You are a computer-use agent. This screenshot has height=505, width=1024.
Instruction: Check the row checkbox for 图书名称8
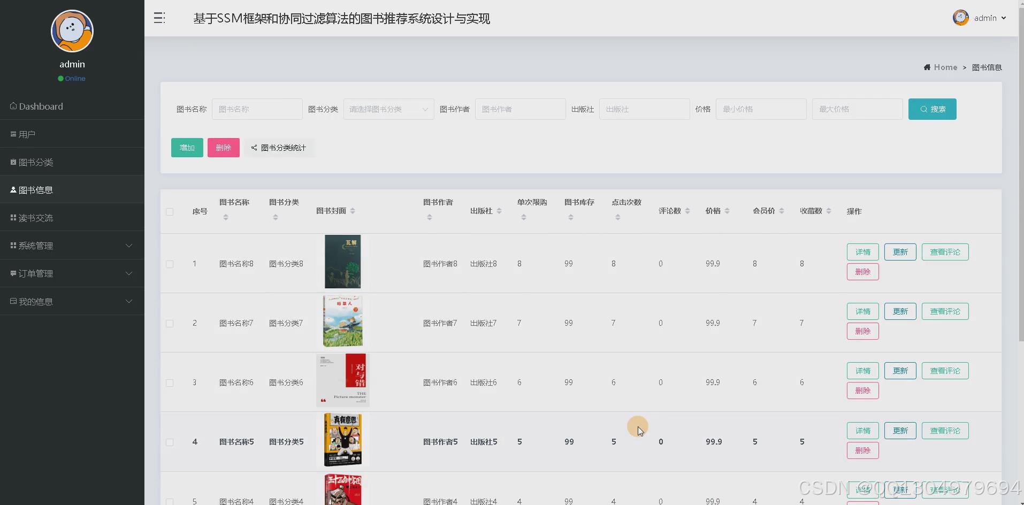click(170, 264)
